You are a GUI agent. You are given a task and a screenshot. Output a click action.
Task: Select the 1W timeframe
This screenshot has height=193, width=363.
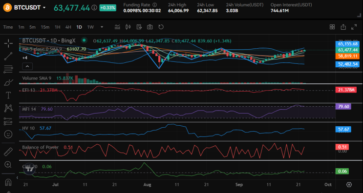(90, 27)
